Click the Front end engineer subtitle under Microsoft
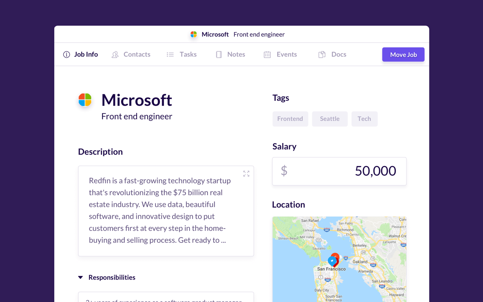The height and width of the screenshot is (302, 483). pyautogui.click(x=137, y=116)
